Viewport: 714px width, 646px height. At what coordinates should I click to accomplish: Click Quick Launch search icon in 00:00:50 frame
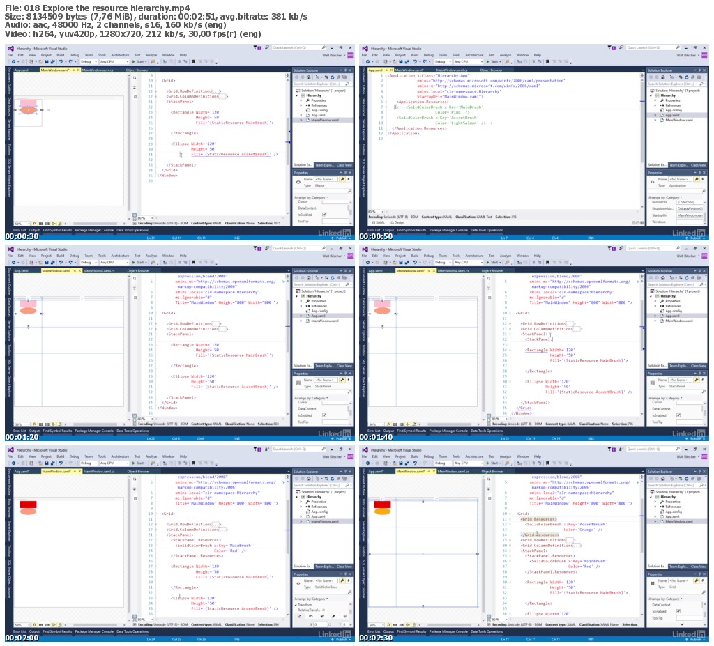point(677,47)
